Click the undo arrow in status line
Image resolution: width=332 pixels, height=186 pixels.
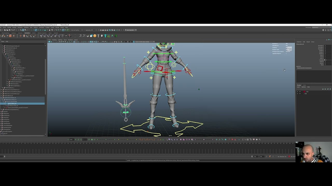pos(12,30)
